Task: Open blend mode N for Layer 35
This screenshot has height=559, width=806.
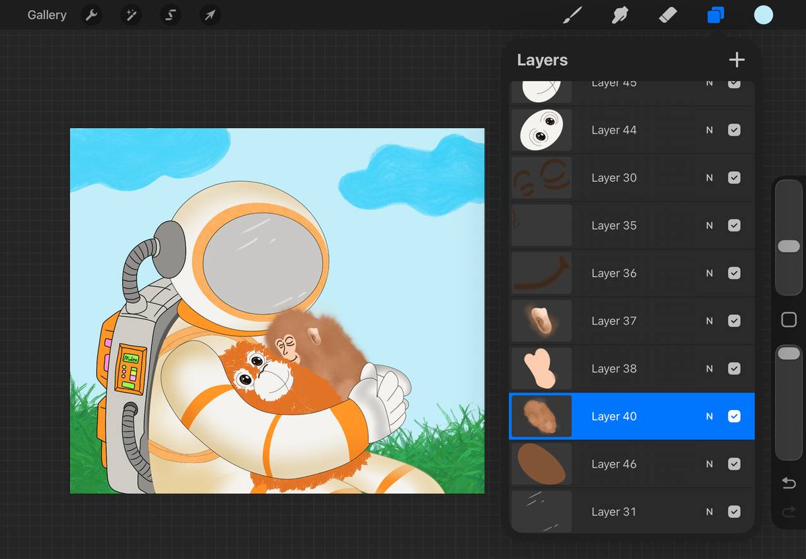Action: [709, 225]
